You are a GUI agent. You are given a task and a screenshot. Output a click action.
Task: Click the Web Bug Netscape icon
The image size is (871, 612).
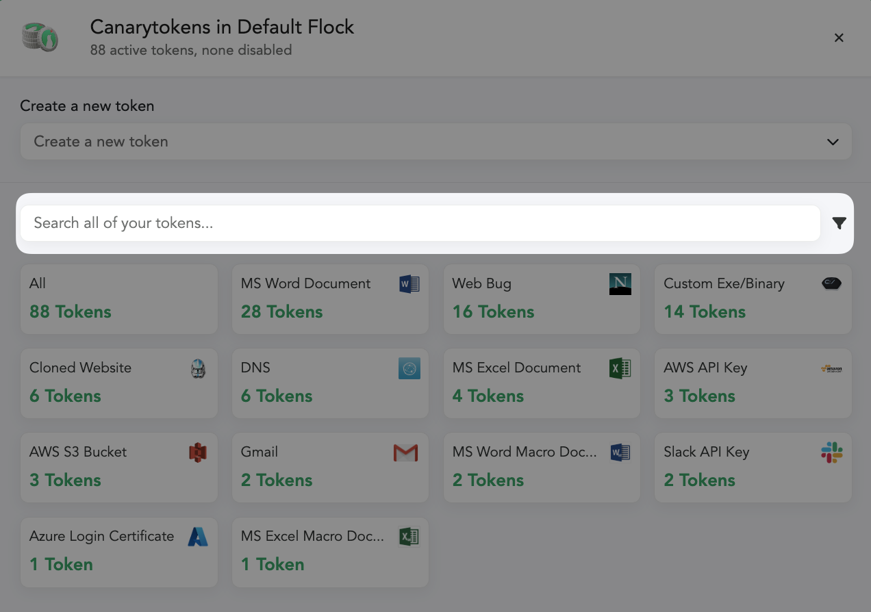(x=620, y=283)
